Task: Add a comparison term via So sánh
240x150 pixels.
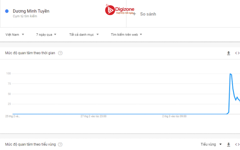Action: point(148,14)
